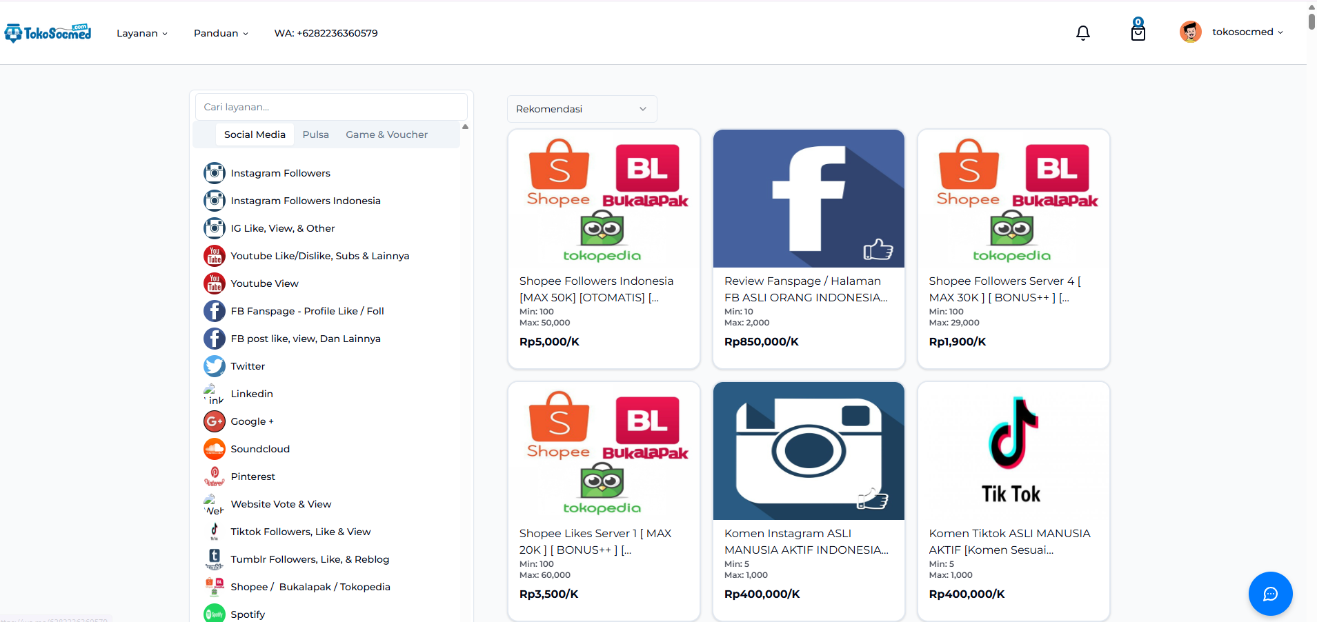Expand the Panduan dropdown menu
This screenshot has width=1317, height=622.
tap(221, 33)
